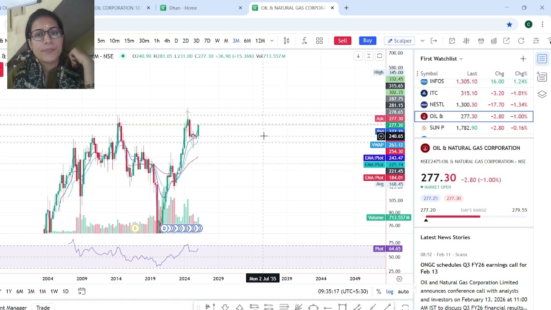Viewport: 551px width, 310px height.
Task: Select the INFOS row in the watchlist
Action: tap(474, 82)
